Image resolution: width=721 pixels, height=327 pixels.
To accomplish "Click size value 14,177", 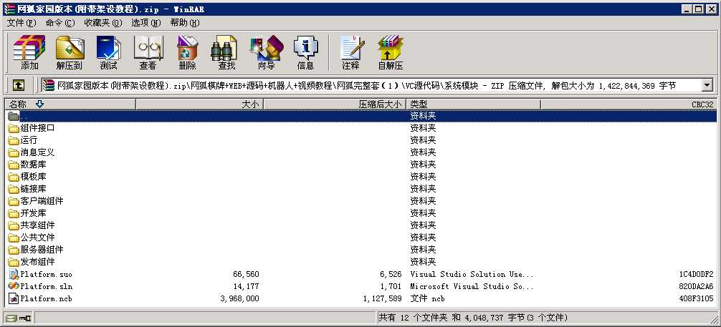I will coord(246,286).
